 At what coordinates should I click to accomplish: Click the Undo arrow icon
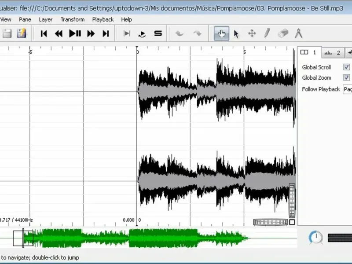[x=180, y=34]
